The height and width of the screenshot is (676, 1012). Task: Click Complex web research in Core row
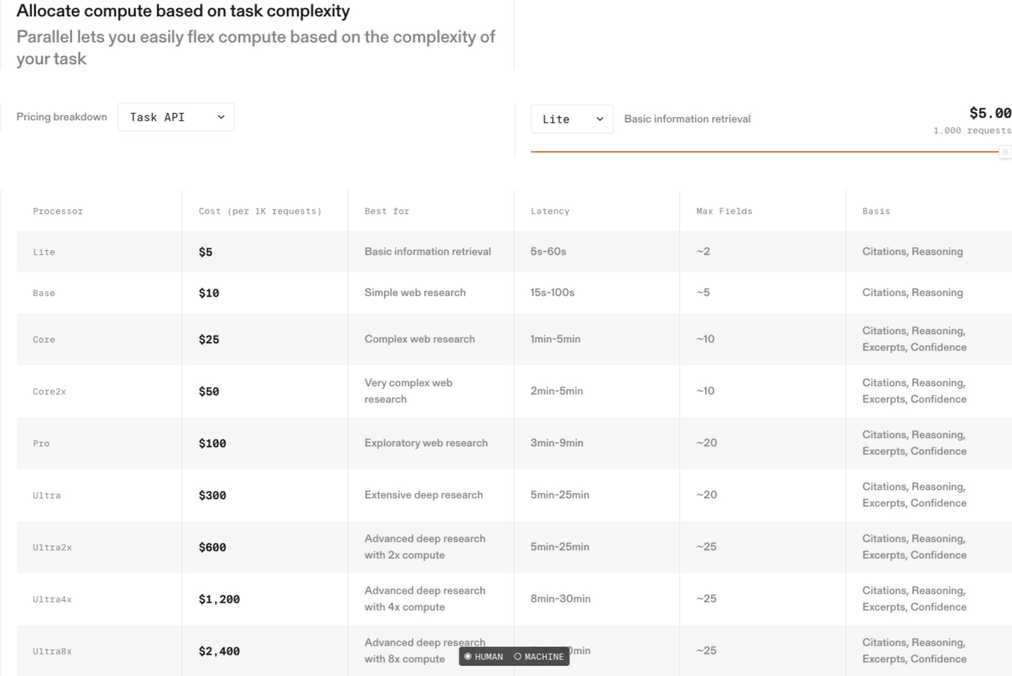tap(419, 339)
